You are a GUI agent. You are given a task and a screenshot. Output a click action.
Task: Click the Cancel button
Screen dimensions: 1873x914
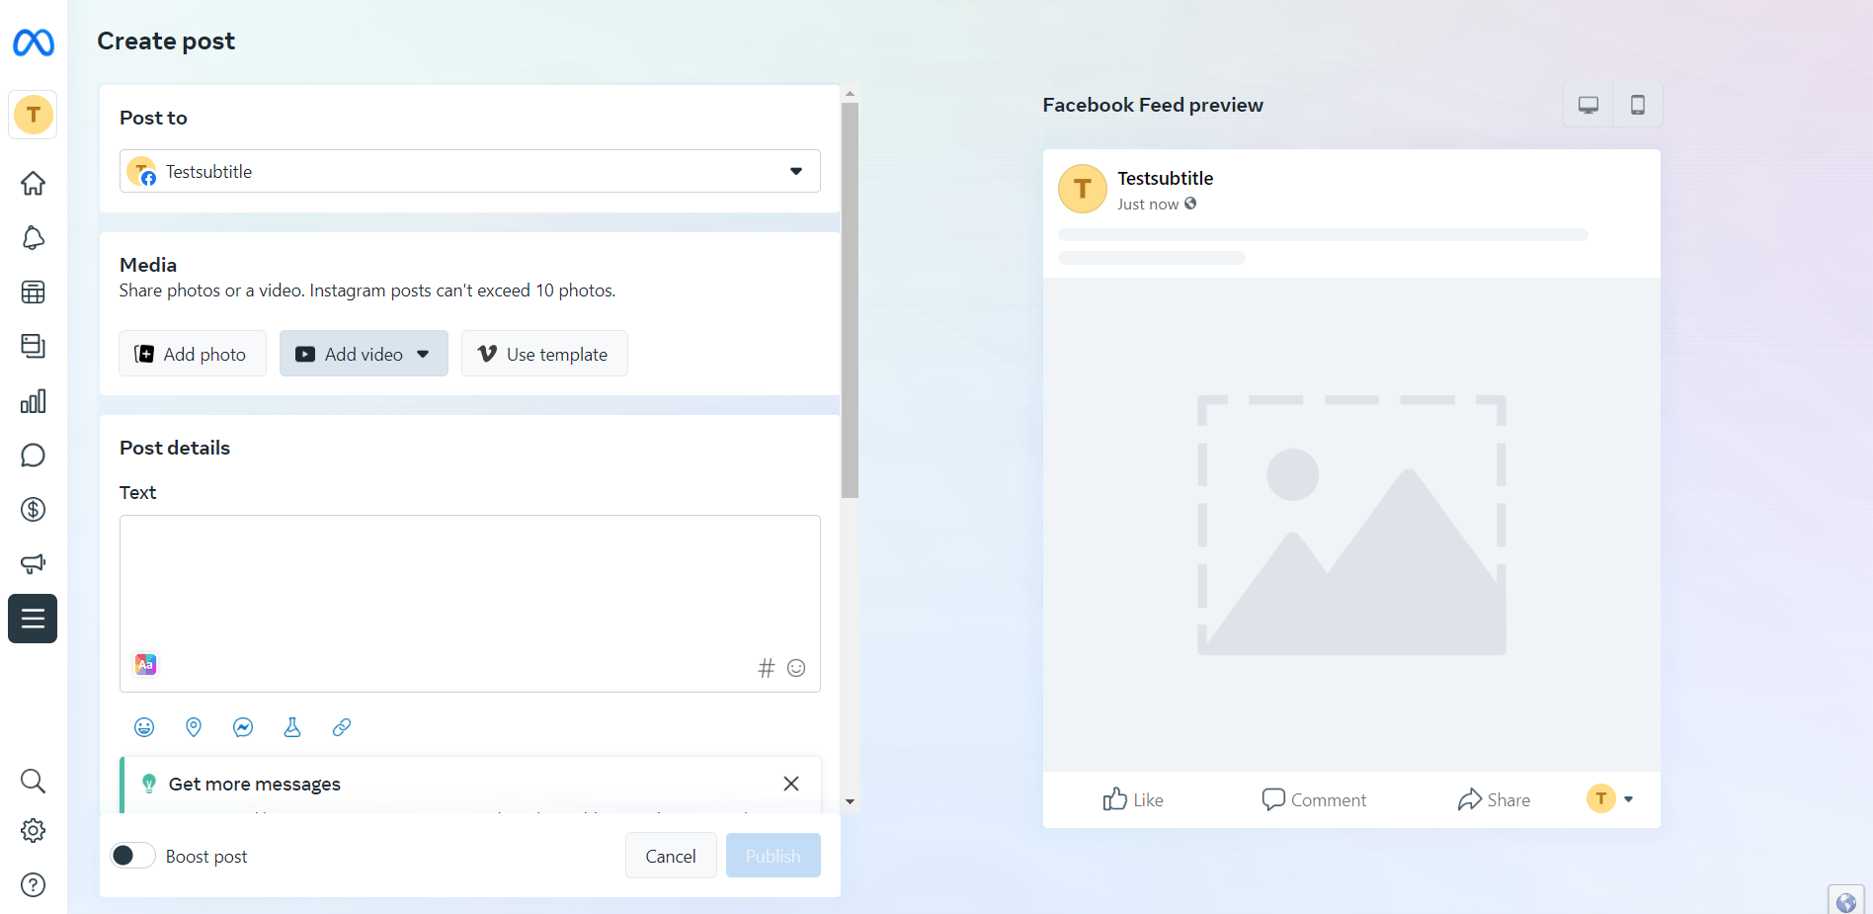tap(670, 856)
